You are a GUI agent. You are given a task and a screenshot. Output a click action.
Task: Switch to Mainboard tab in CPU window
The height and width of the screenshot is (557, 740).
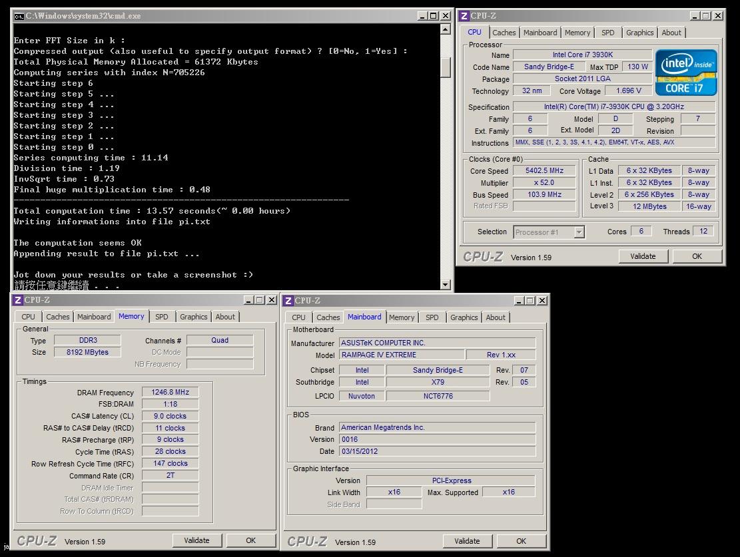(540, 33)
